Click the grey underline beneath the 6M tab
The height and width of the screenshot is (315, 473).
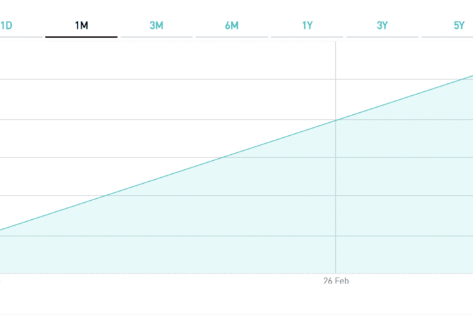[x=231, y=37]
